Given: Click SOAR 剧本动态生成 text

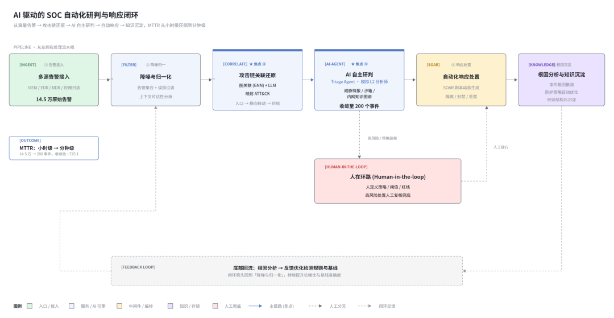Looking at the screenshot, I should point(461,88).
